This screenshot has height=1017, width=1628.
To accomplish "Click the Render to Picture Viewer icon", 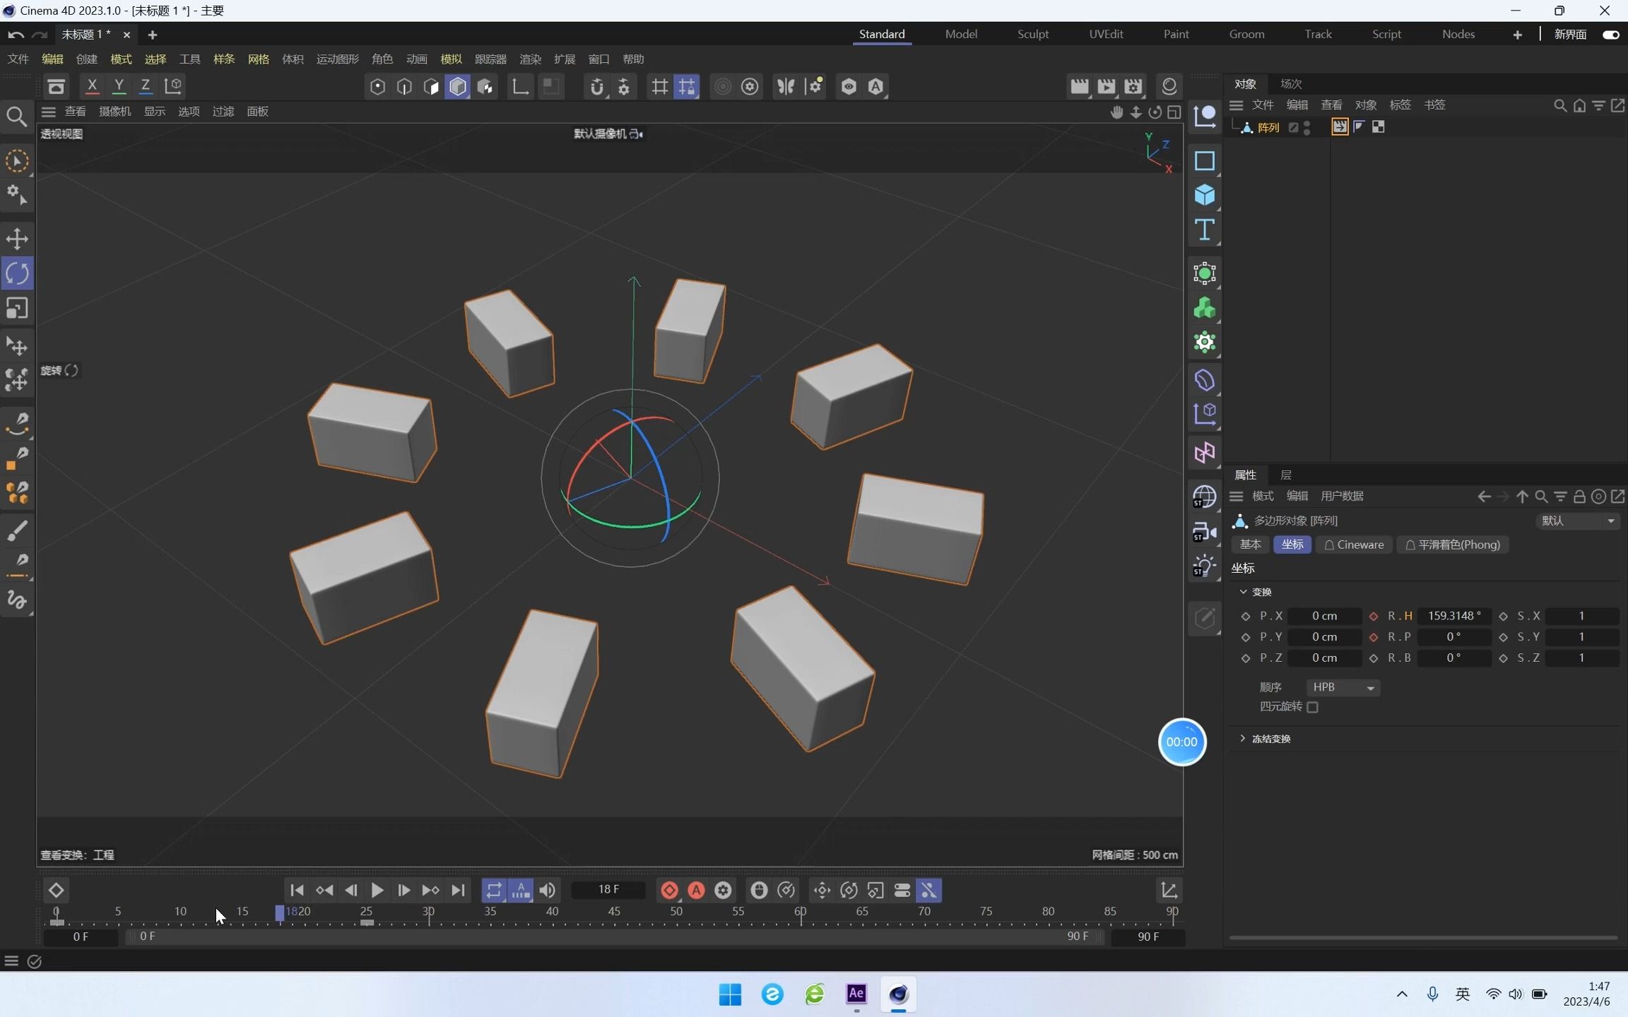I will 1107,86.
